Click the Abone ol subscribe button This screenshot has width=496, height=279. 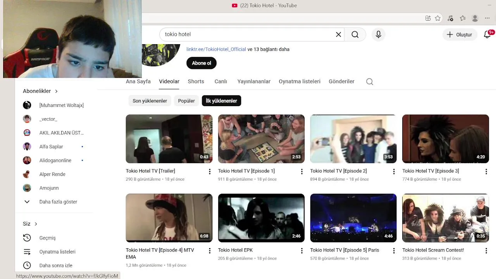(x=201, y=63)
